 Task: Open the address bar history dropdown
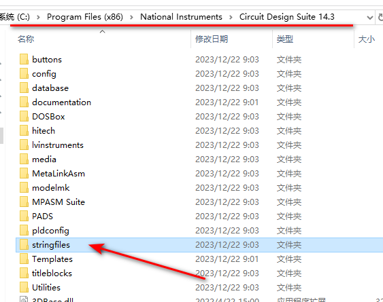tap(370, 18)
